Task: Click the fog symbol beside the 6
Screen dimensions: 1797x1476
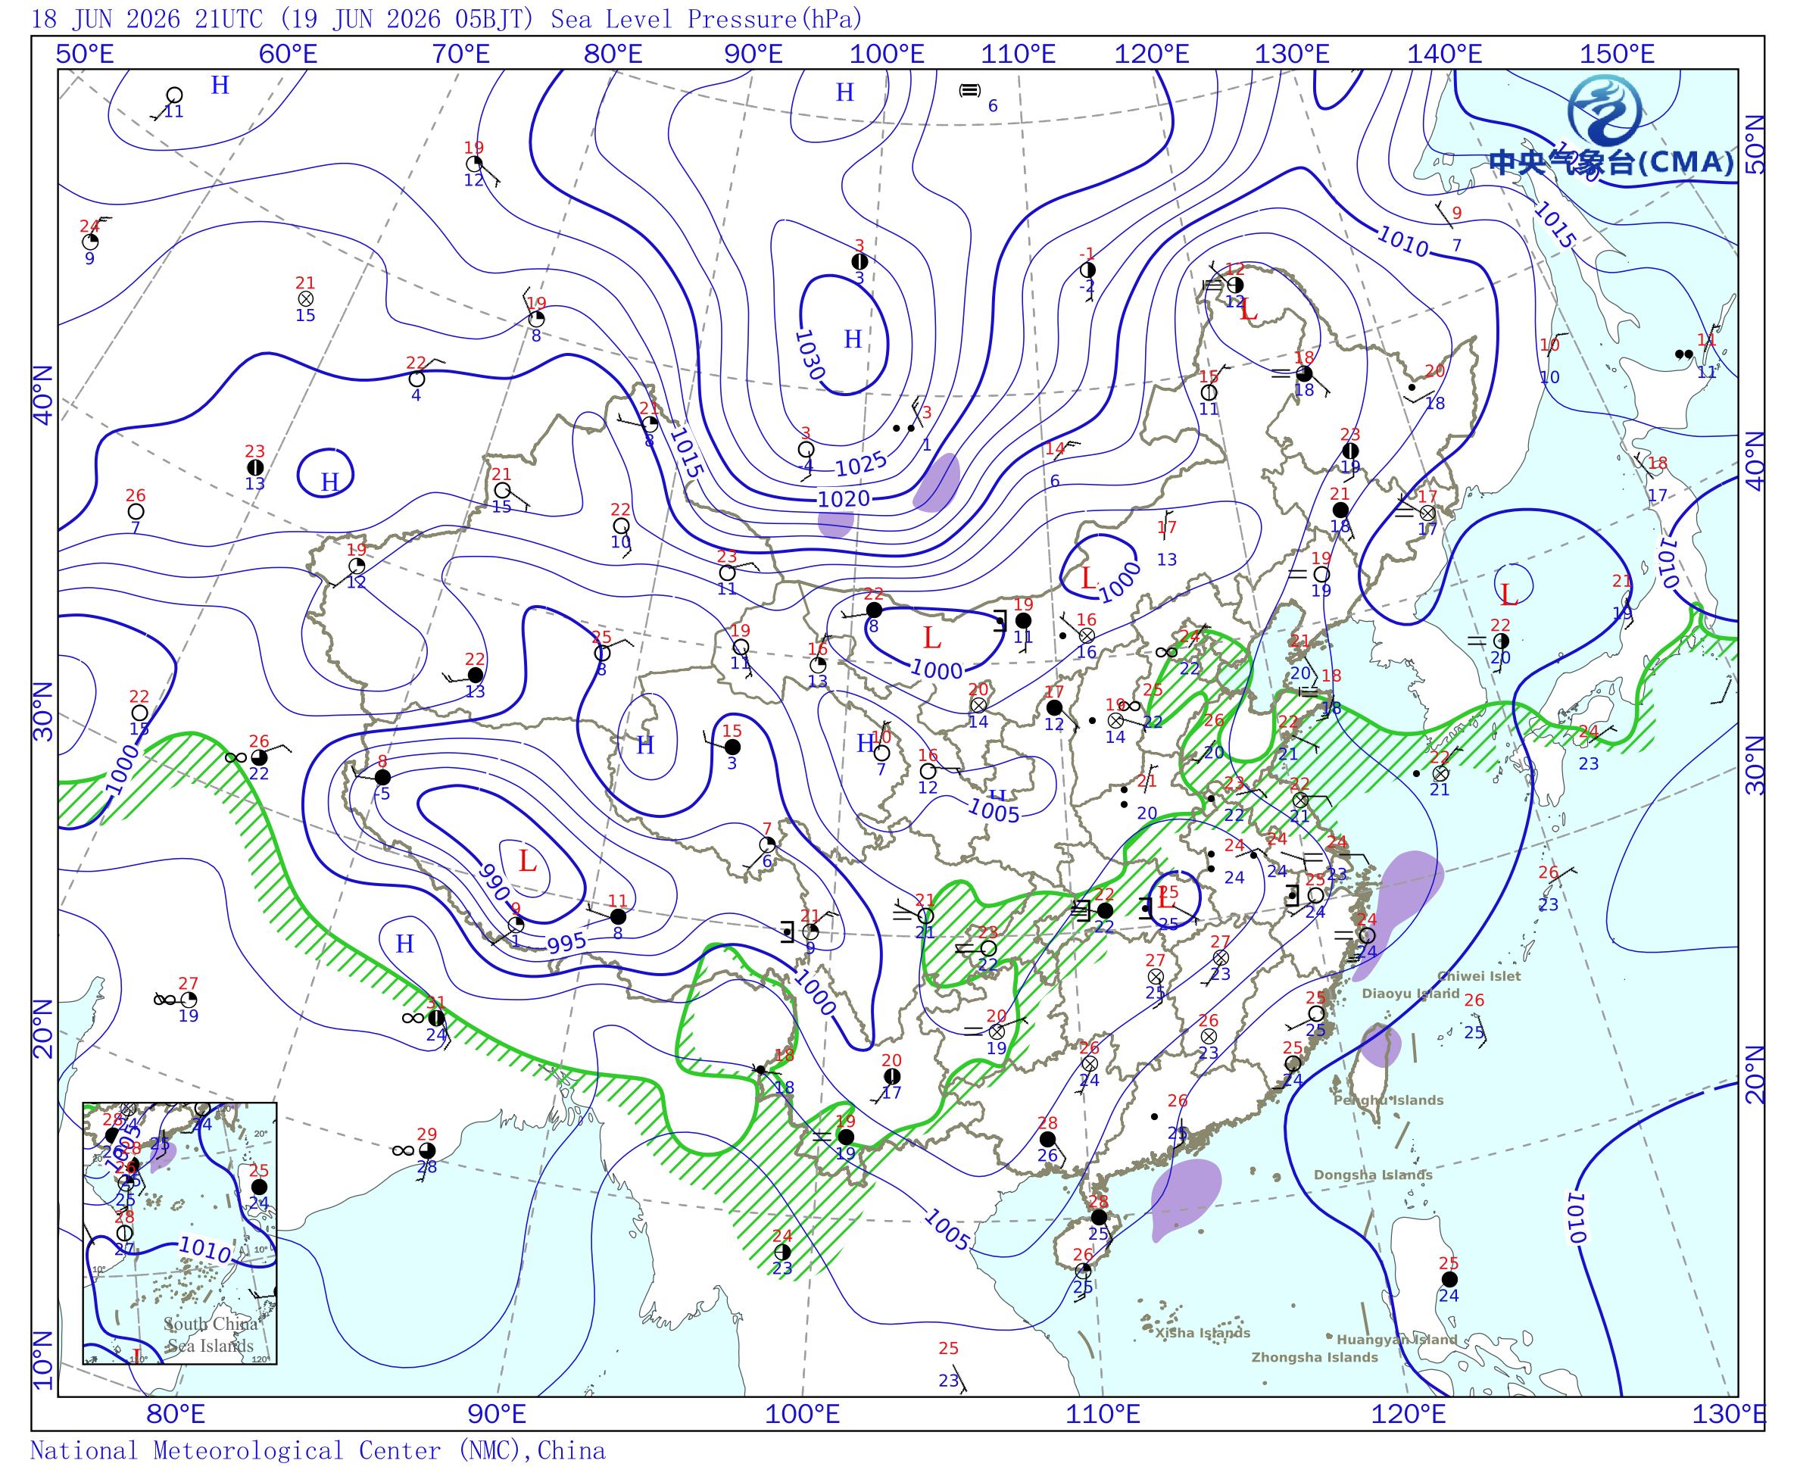Action: (x=969, y=90)
